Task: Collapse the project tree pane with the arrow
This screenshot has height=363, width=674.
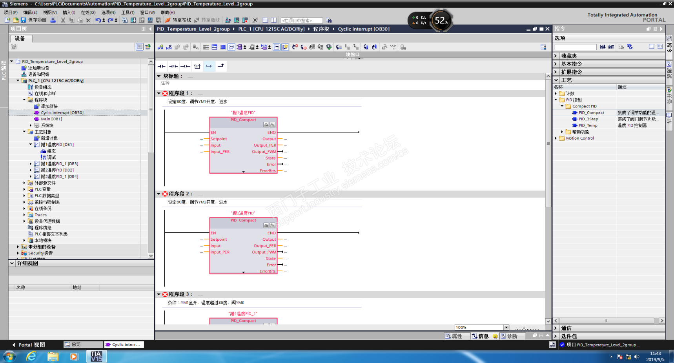Action: (x=150, y=29)
